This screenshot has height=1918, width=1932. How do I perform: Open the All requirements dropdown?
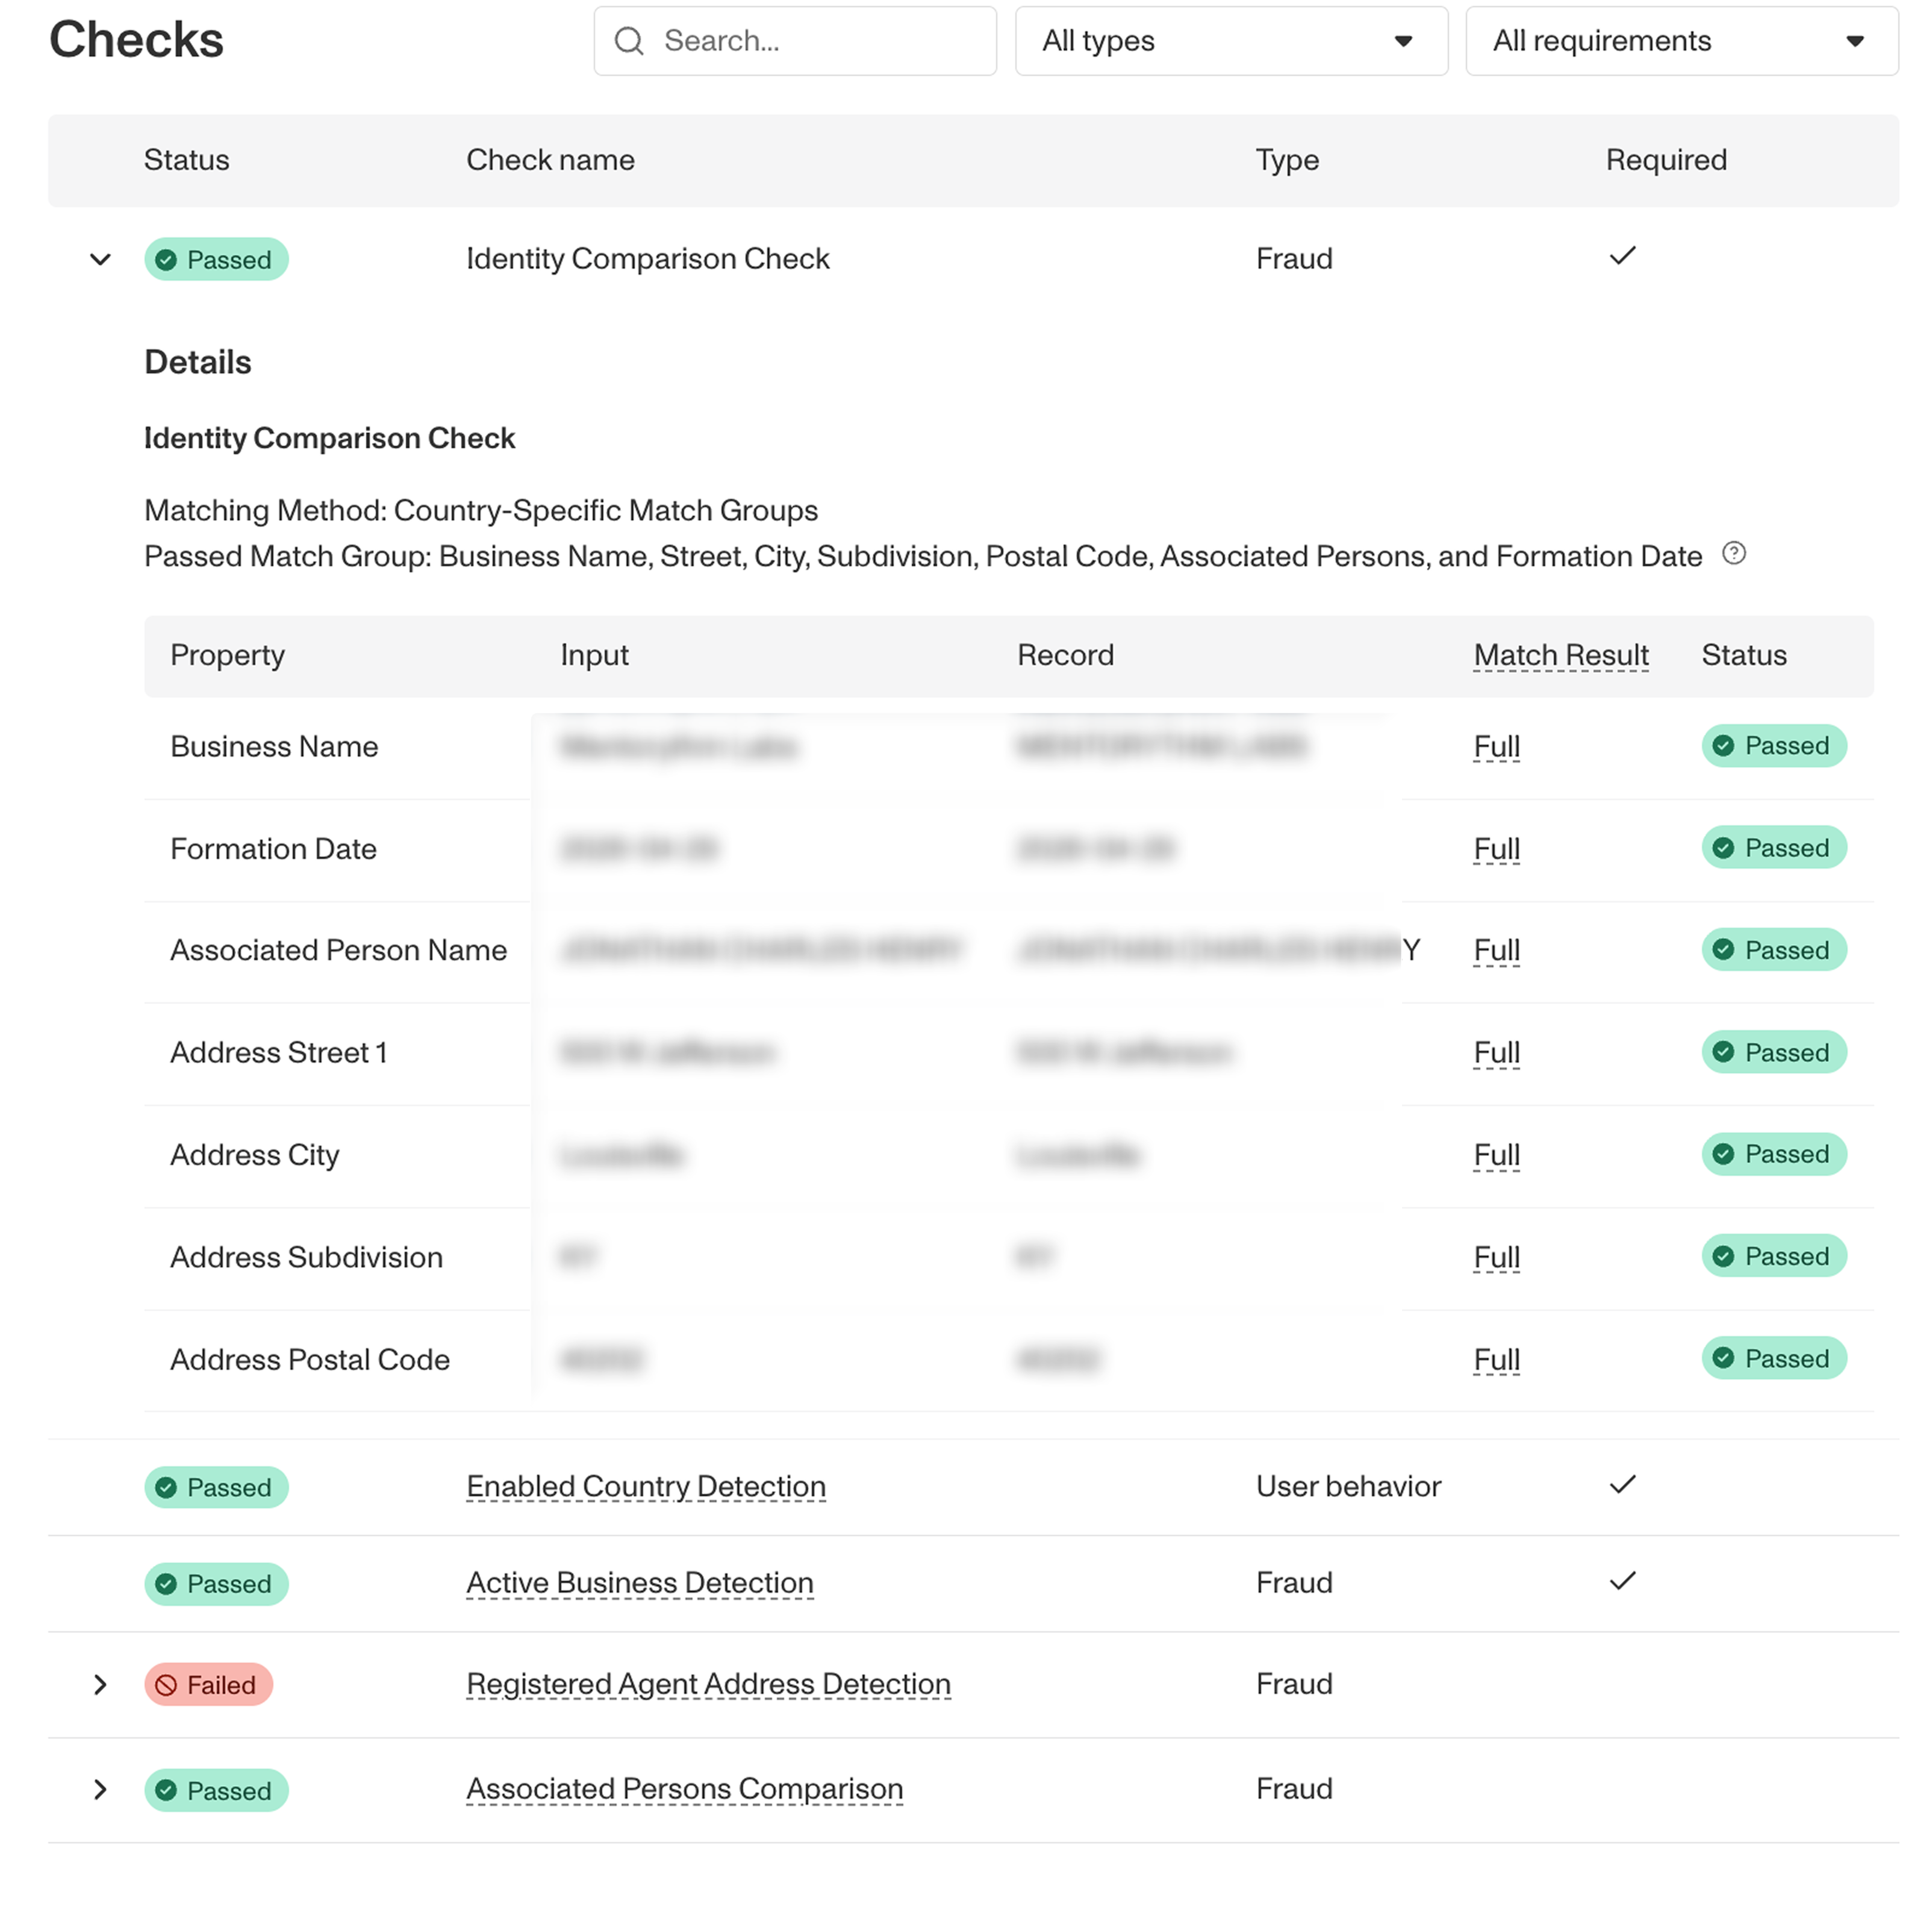pos(1681,41)
